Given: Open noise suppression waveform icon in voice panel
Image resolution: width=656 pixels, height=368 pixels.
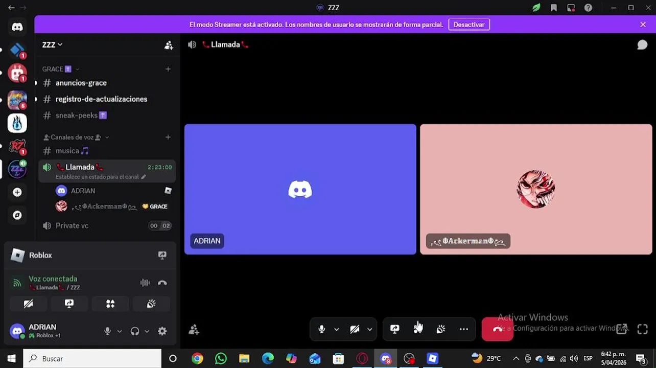Looking at the screenshot, I should point(145,283).
